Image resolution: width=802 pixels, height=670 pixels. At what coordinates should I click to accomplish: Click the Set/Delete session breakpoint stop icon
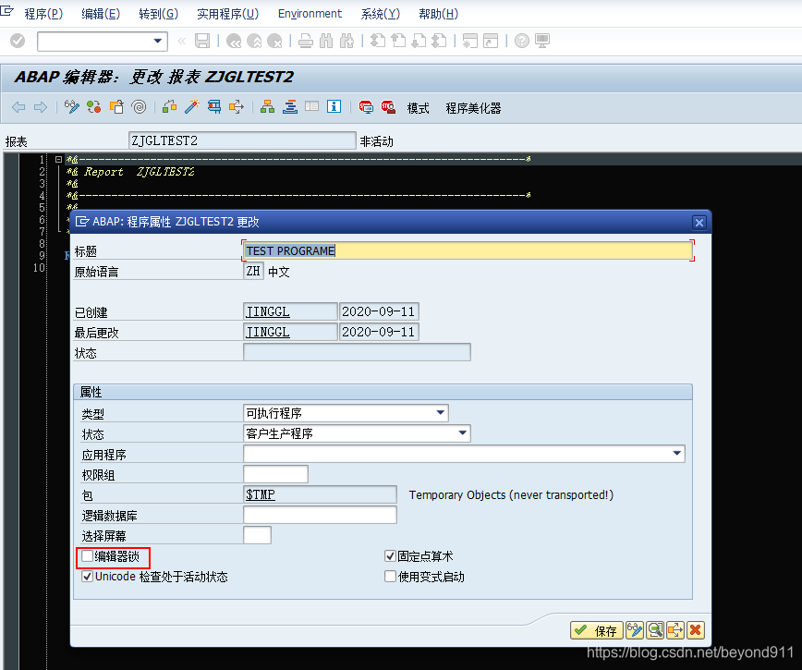(366, 107)
